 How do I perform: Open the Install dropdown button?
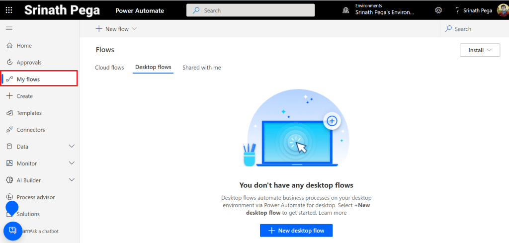click(x=480, y=50)
